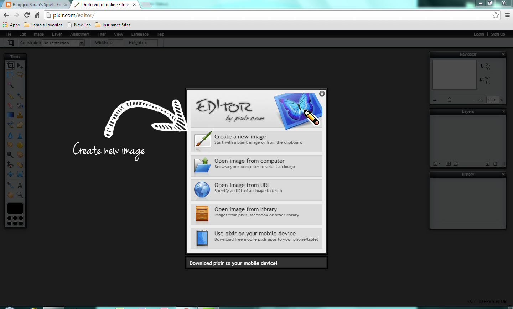Select the Color Replace tool
The image size is (513, 309).
10,125
